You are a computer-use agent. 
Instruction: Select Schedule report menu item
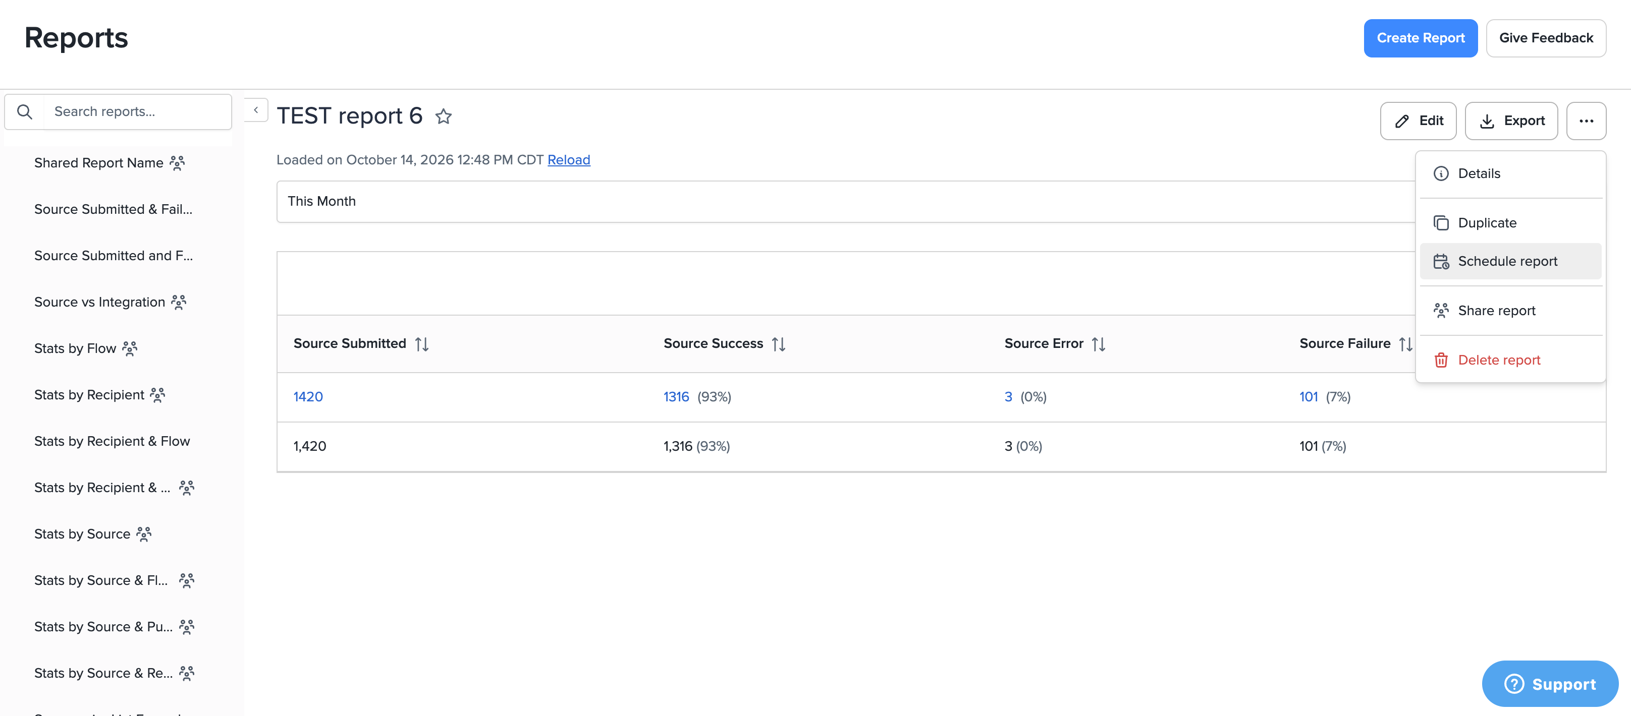tap(1511, 261)
